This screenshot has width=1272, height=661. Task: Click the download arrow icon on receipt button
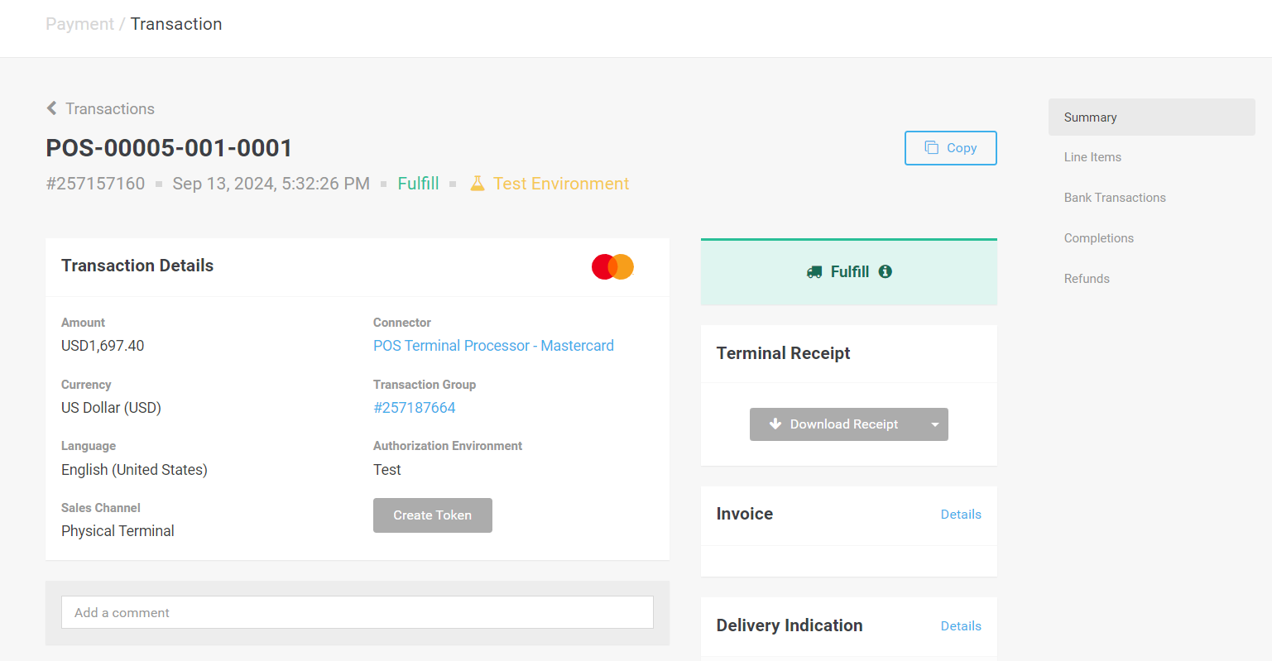point(775,424)
